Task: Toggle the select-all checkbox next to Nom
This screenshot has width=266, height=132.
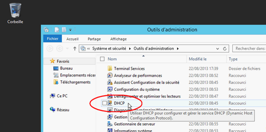Action: click(x=102, y=59)
